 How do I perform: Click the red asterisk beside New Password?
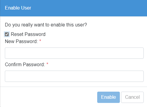click(x=40, y=41)
